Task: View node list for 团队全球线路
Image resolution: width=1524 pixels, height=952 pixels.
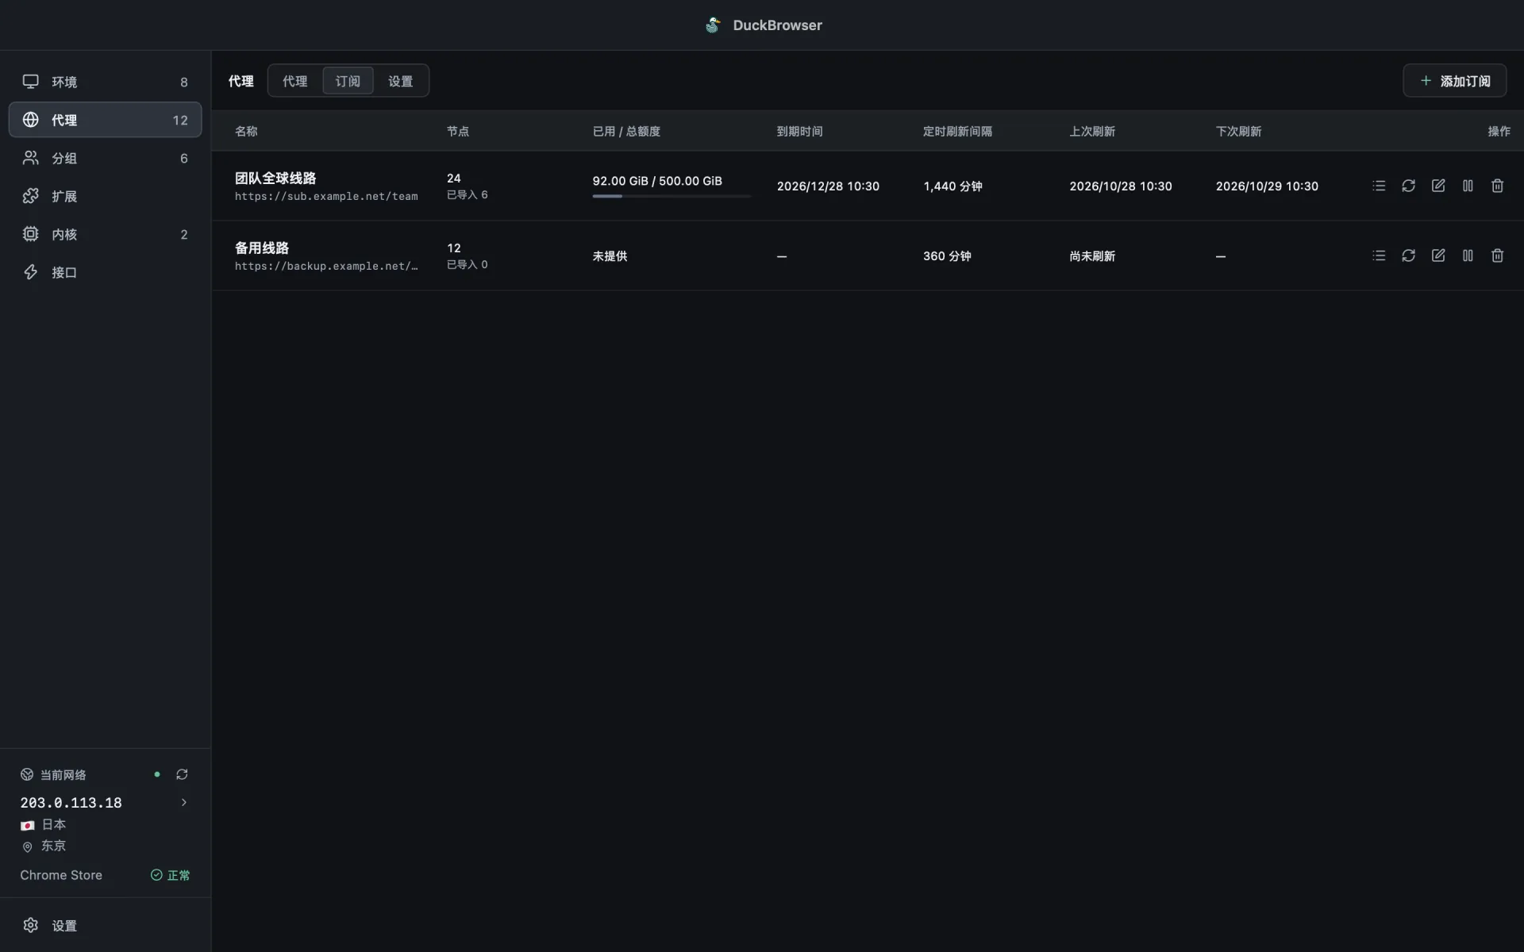Action: click(x=1379, y=186)
